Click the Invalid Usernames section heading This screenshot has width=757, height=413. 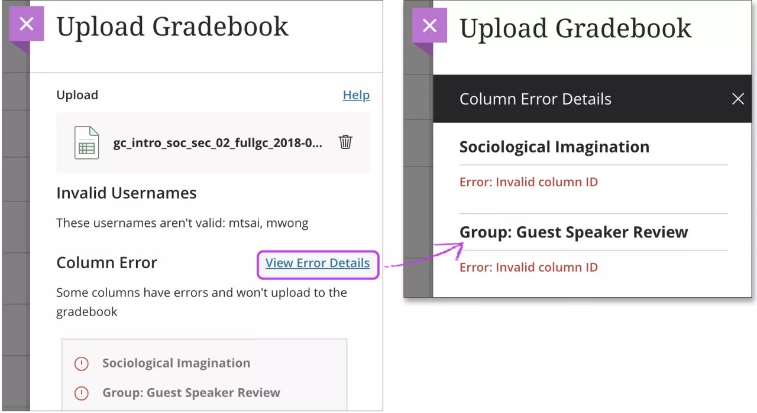click(126, 193)
